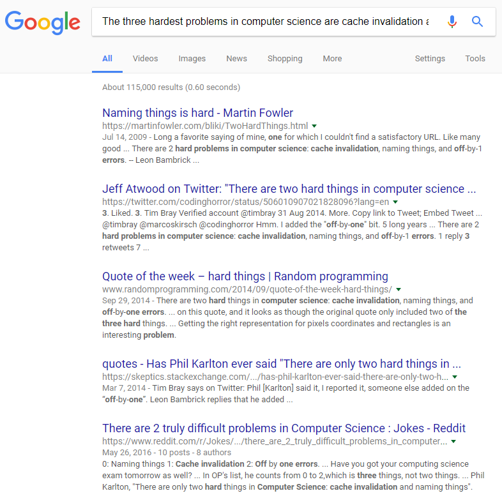This screenshot has width=502, height=498.
Task: Click the blue search magnifier icon
Action: pos(477,22)
